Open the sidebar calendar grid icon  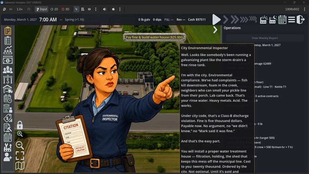(8, 137)
